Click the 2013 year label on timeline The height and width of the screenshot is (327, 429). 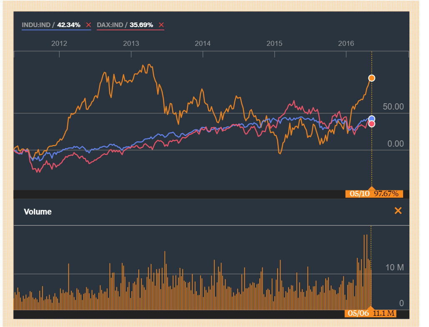(x=131, y=43)
